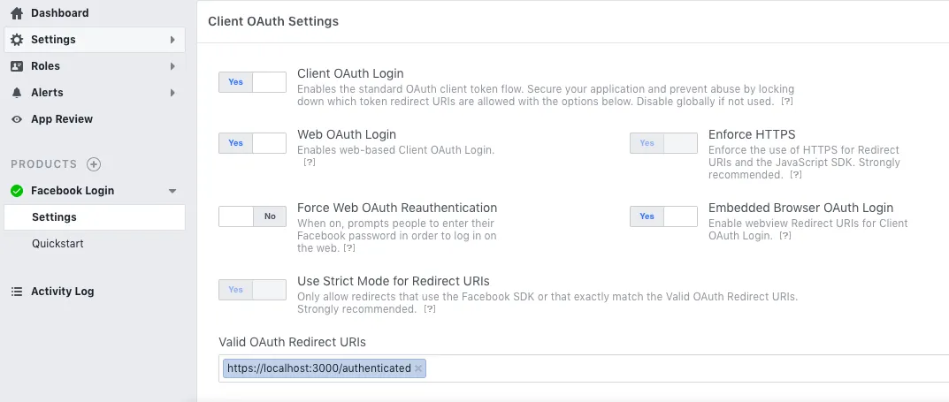Click the Alerts bell icon
949x402 pixels.
(x=16, y=93)
